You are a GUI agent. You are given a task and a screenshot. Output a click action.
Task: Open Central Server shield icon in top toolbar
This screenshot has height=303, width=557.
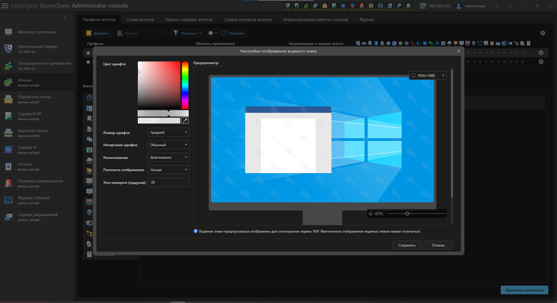click(288, 6)
